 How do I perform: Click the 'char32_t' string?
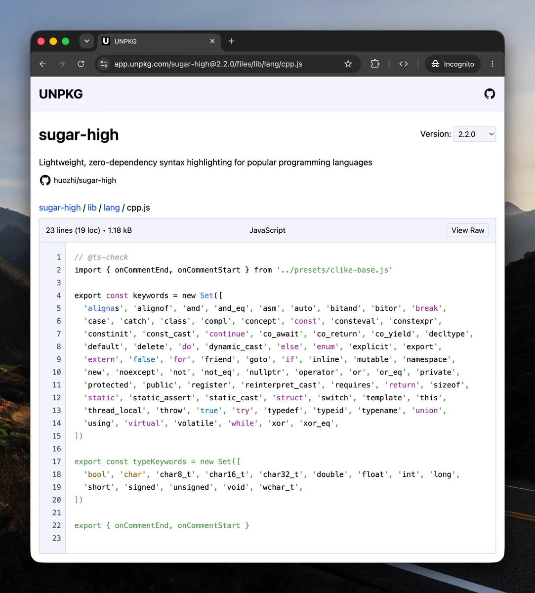point(281,474)
